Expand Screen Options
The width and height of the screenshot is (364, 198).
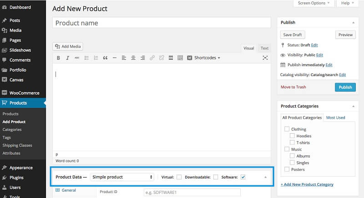point(313,3)
